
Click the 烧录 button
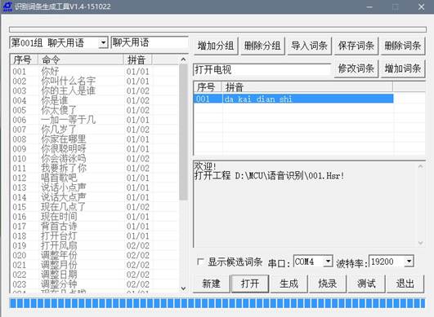(x=328, y=284)
